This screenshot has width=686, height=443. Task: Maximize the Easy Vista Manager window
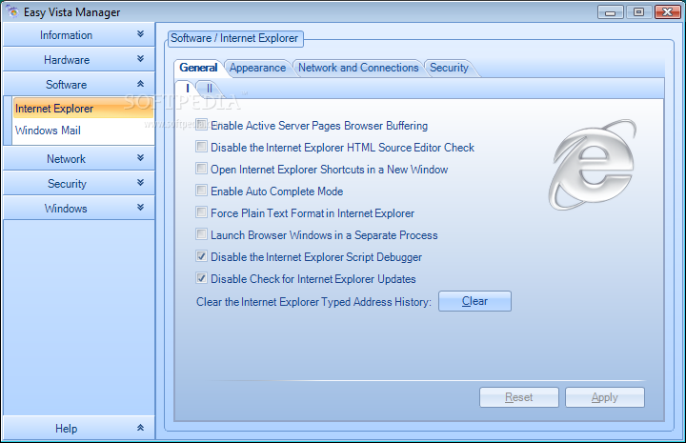[x=638, y=12]
